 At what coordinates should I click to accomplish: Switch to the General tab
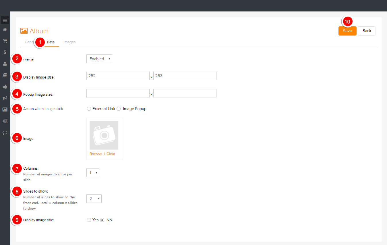29,42
